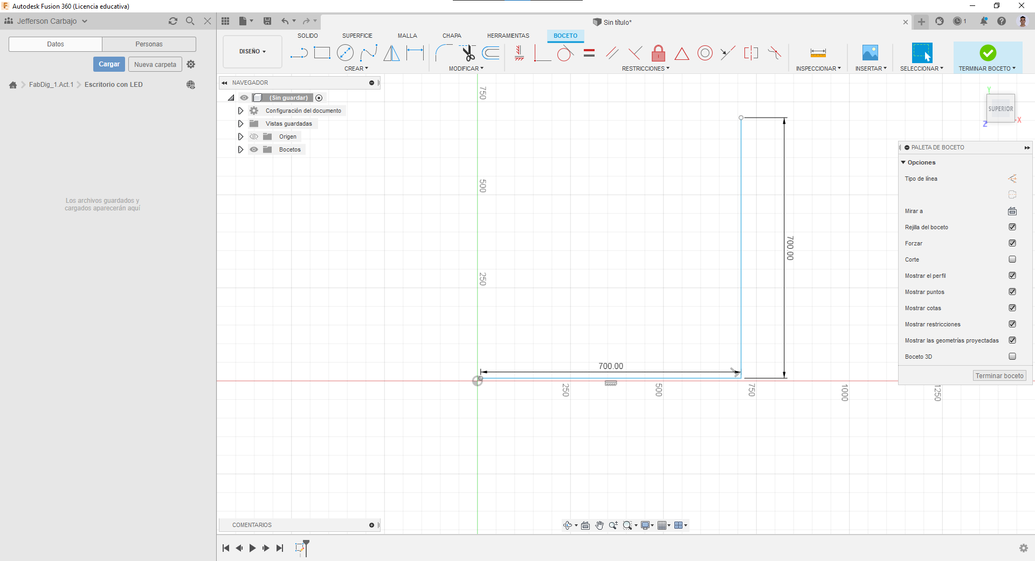The height and width of the screenshot is (561, 1035).
Task: Show the Origen folder with its eye
Action: point(254,136)
